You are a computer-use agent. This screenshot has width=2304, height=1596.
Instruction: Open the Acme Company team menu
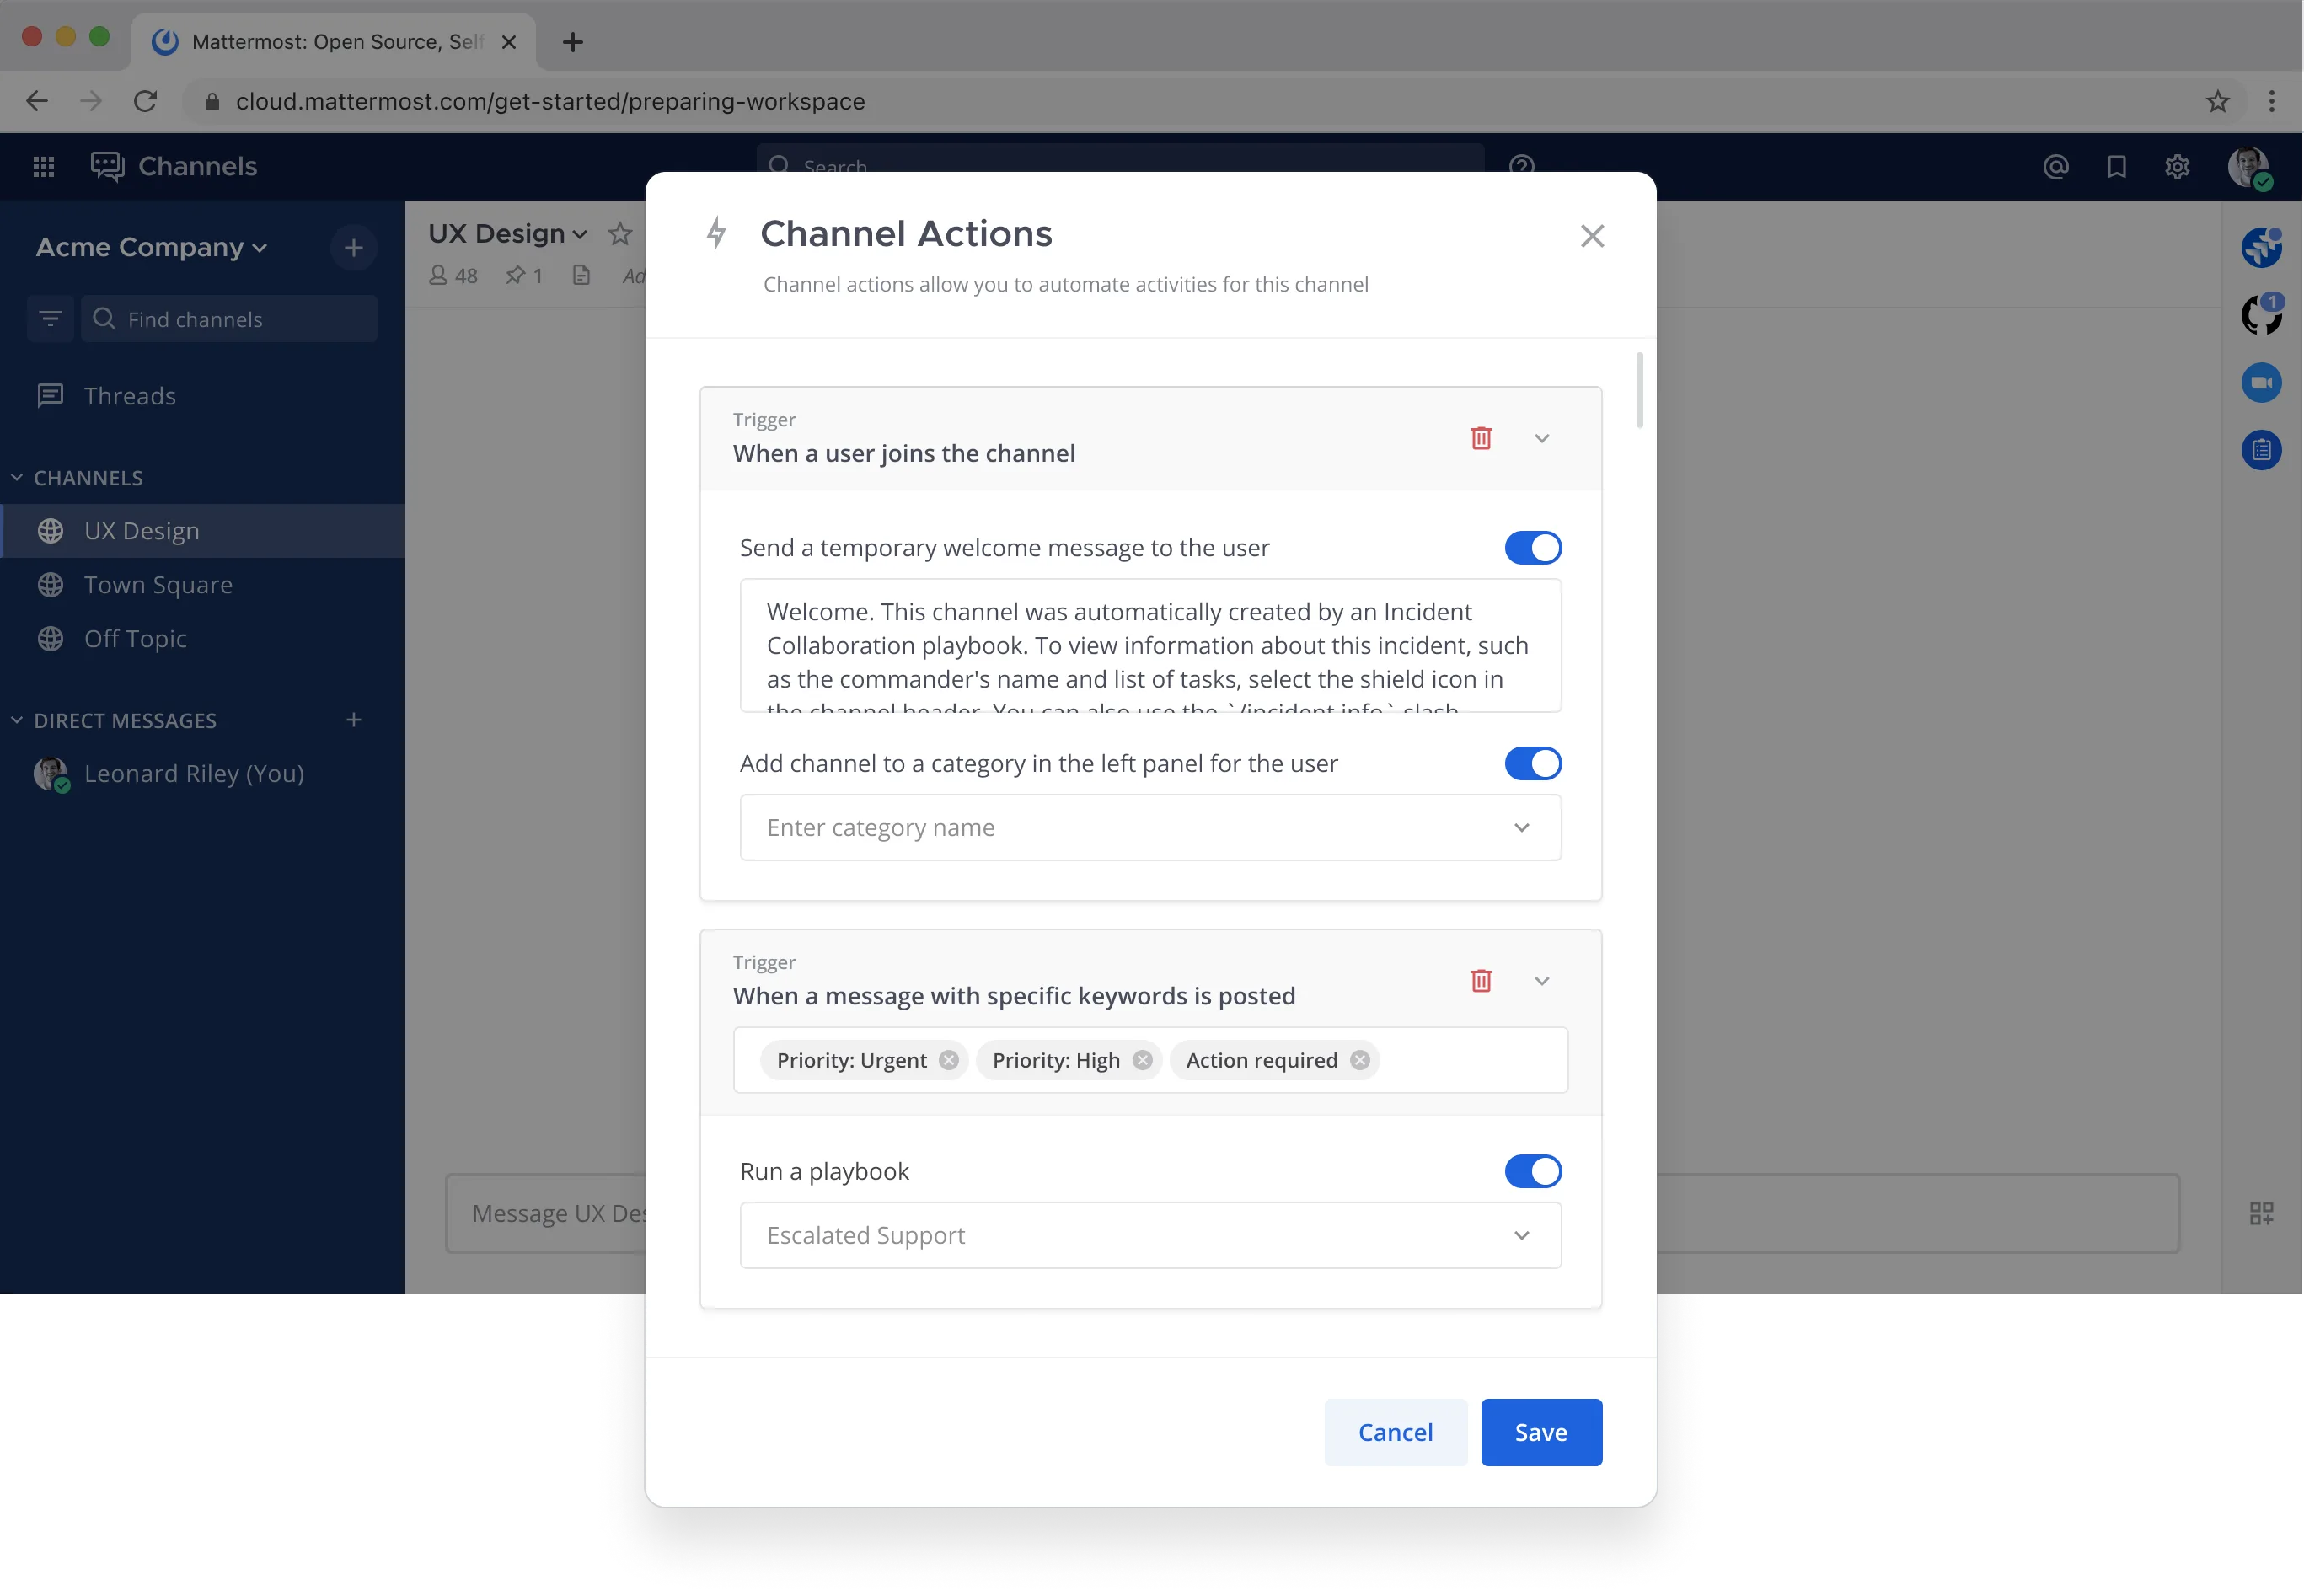tap(151, 248)
